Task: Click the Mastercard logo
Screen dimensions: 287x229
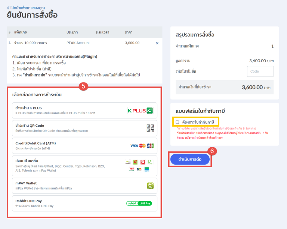Action: pos(142,146)
